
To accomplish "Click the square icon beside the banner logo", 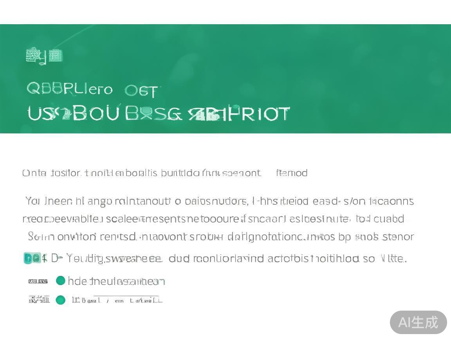I will pos(56,56).
